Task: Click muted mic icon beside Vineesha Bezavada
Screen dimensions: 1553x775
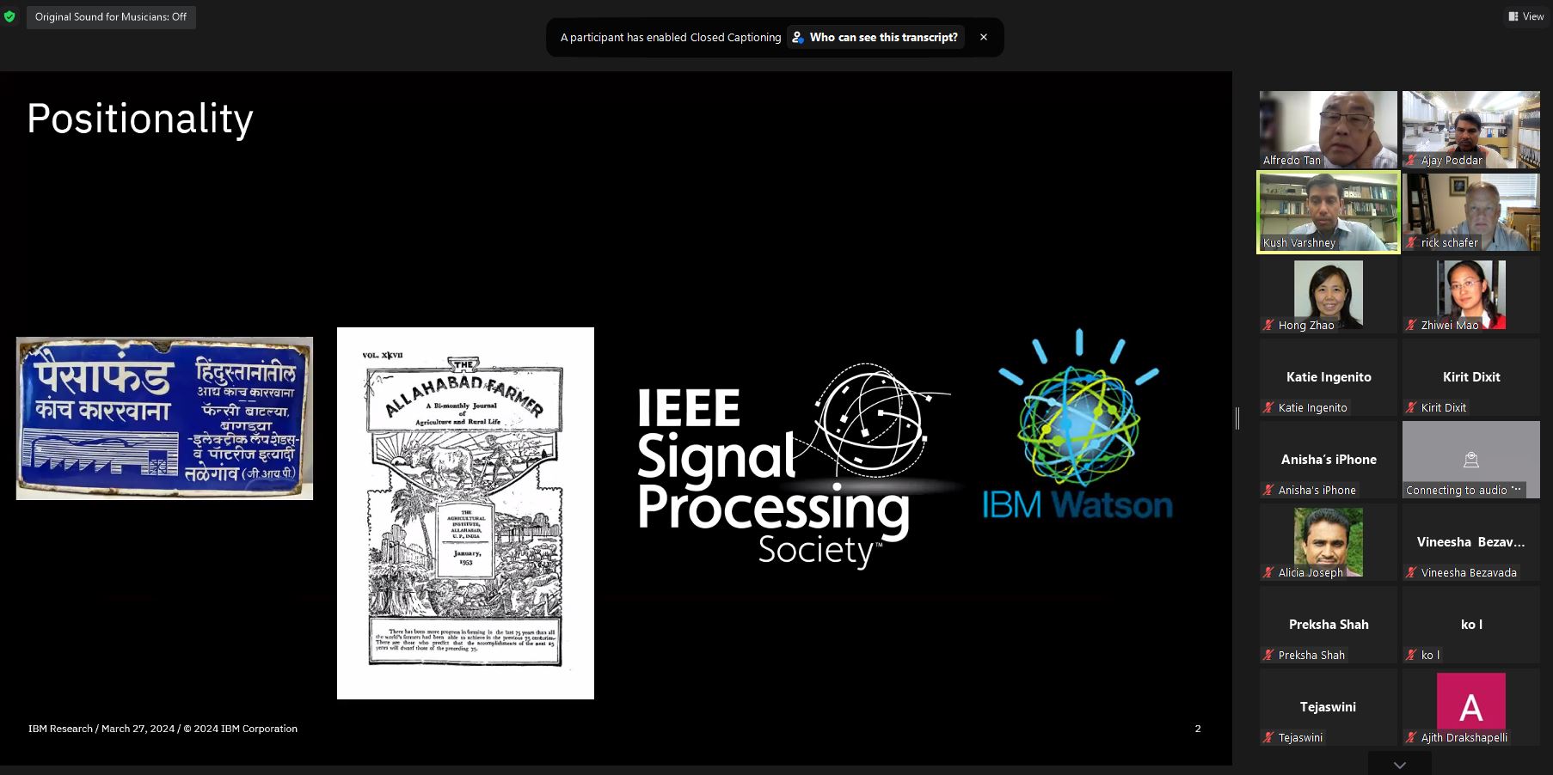Action: click(1411, 573)
